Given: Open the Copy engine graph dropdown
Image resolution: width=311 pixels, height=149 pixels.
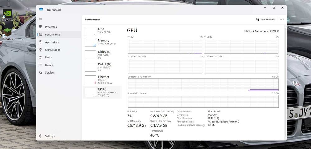Looking at the screenshot, I should (x=205, y=37).
